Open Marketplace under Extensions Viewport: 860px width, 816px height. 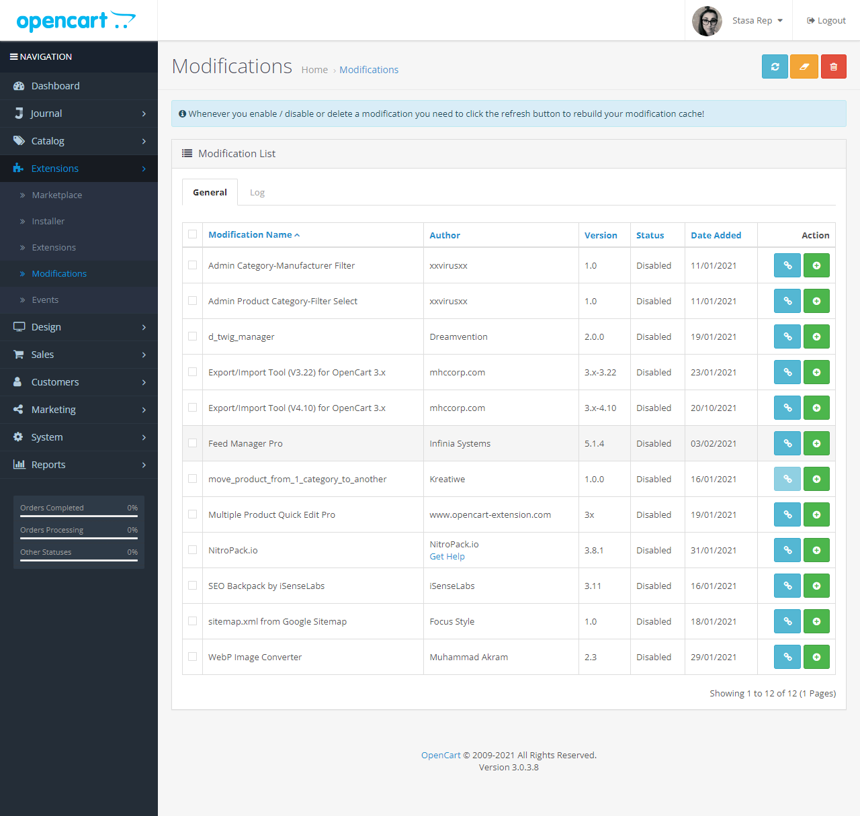[79, 195]
